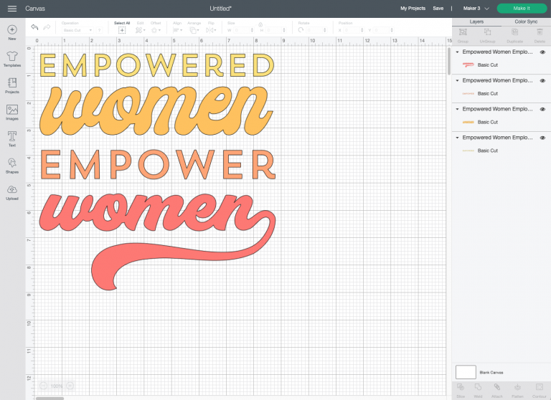Switch to the Color Sync tab

526,22
